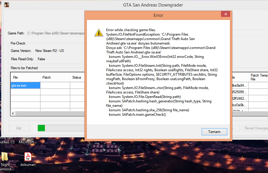Image resolution: width=268 pixels, height=173 pixels.
Task: Click the File column header
Action: click(x=26, y=77)
